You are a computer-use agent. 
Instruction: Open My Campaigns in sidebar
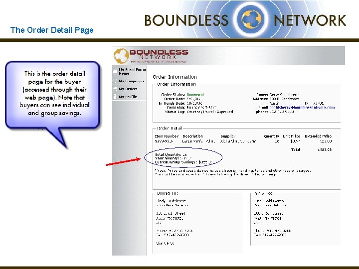(132, 81)
